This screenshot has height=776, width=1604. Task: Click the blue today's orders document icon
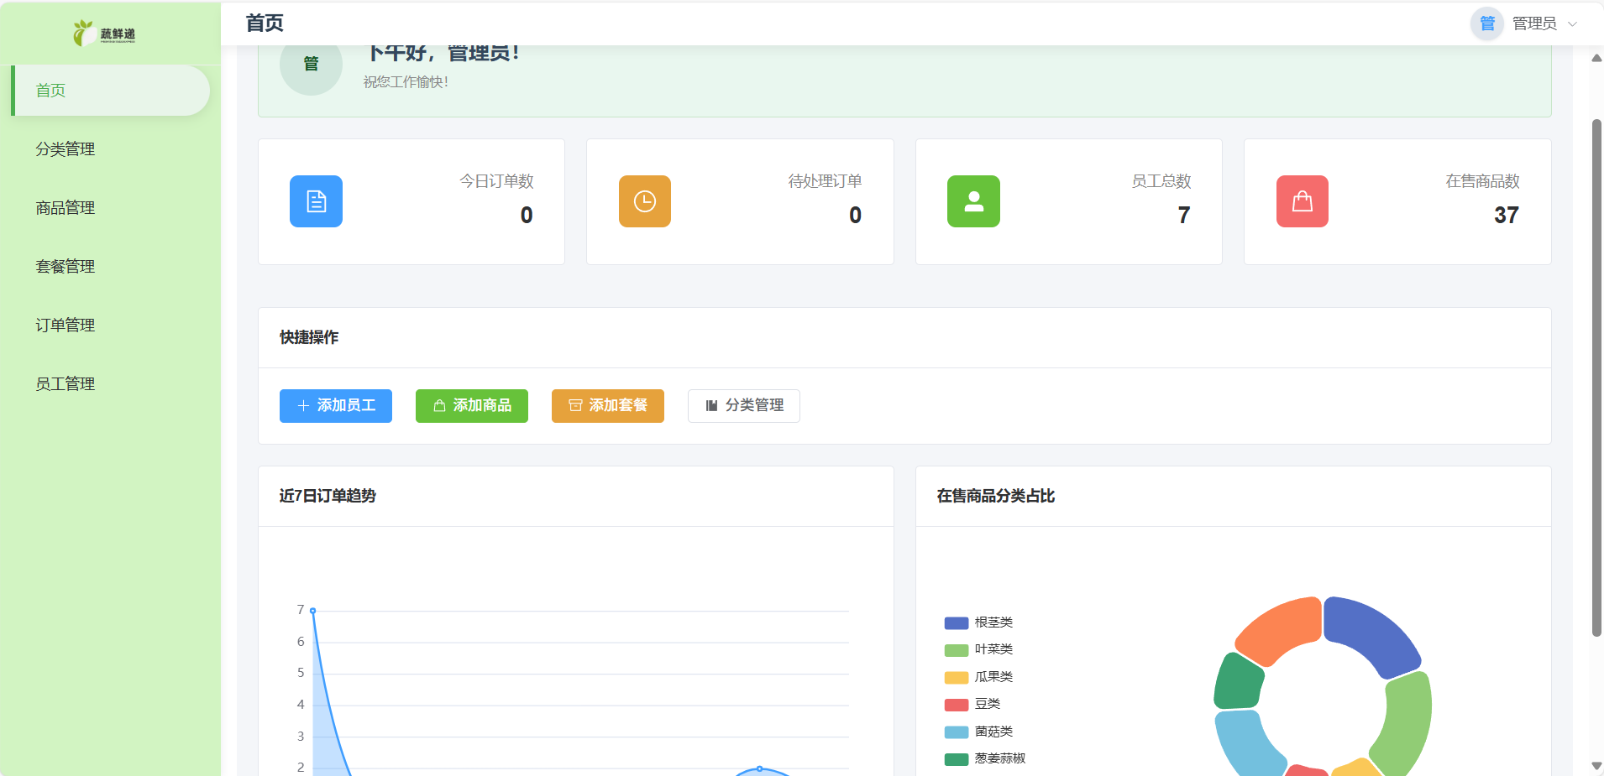[316, 201]
